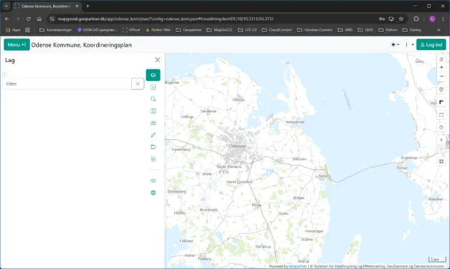Click the help question mark above filter
The image size is (450, 269).
coord(5,75)
